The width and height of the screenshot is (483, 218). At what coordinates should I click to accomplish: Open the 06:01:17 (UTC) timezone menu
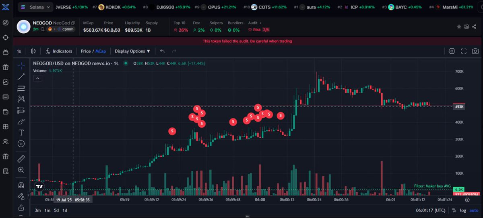pos(431,210)
